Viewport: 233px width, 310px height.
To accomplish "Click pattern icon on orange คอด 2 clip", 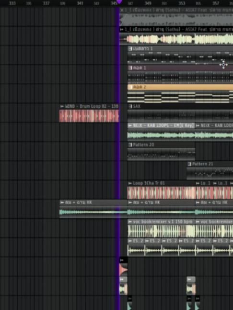I will pyautogui.click(x=130, y=87).
